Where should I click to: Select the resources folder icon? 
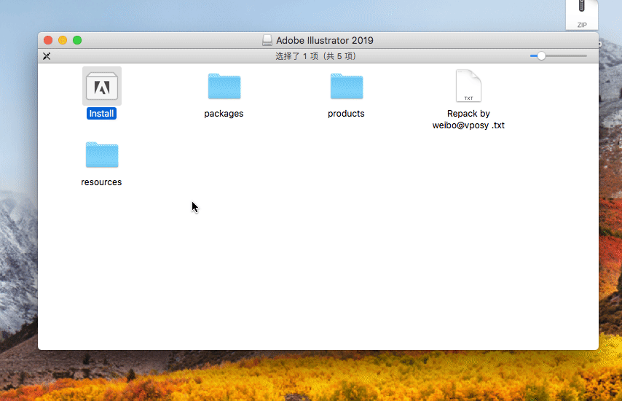pos(102,155)
